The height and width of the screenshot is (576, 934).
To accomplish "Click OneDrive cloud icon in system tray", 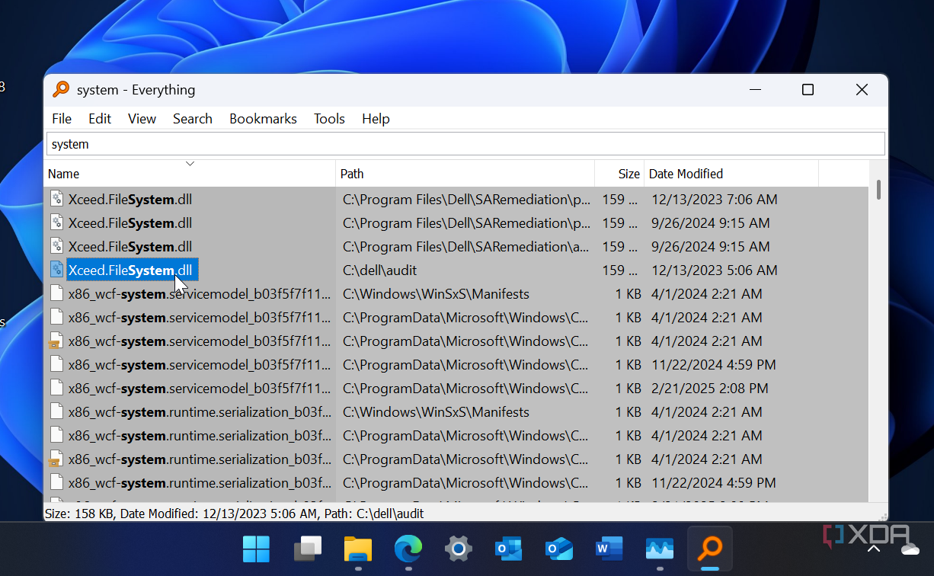I will pyautogui.click(x=910, y=549).
